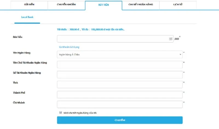Select the RÚT TIỀN tab
The image size is (219, 129).
[x=103, y=5]
